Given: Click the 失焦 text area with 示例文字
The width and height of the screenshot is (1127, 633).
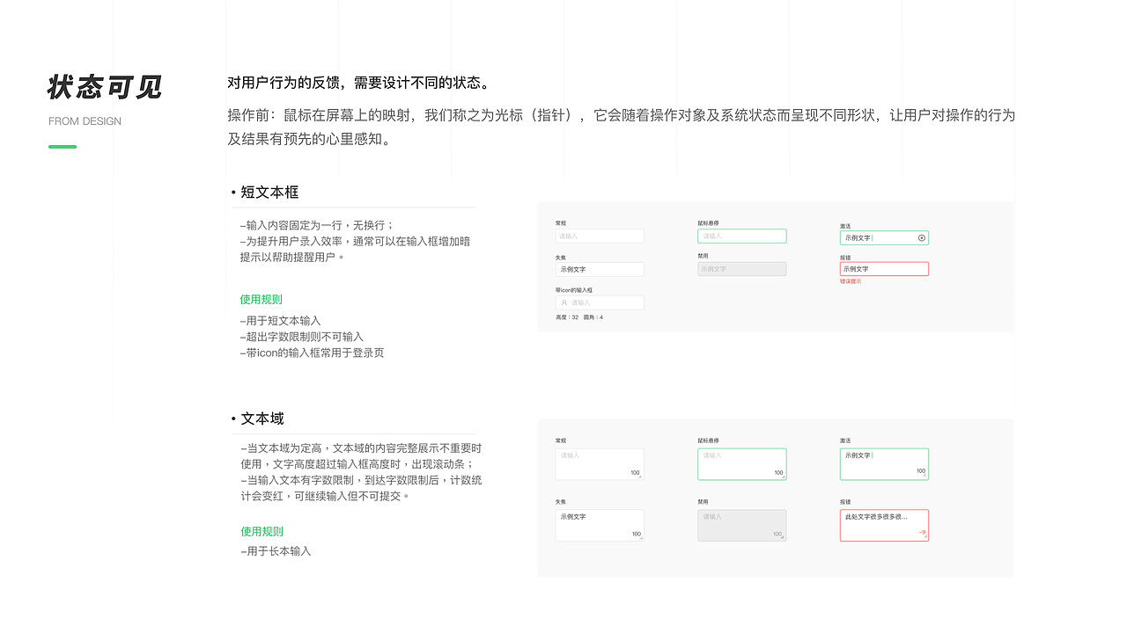Looking at the screenshot, I should coord(600,526).
